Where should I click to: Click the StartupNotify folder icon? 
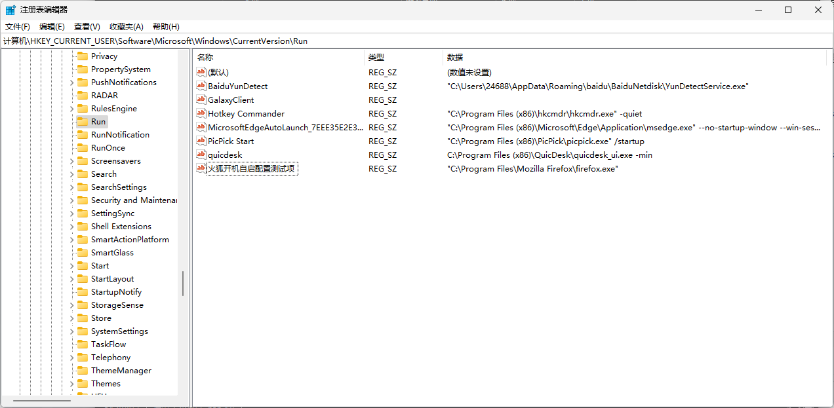point(82,291)
